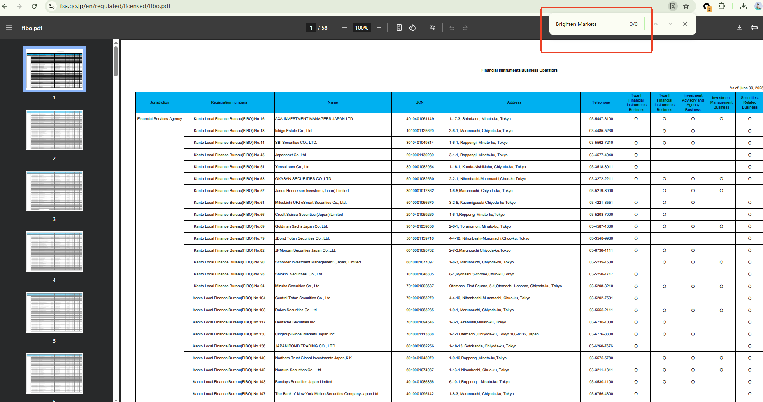Download the PDF from the viewer toolbar

[x=740, y=28]
